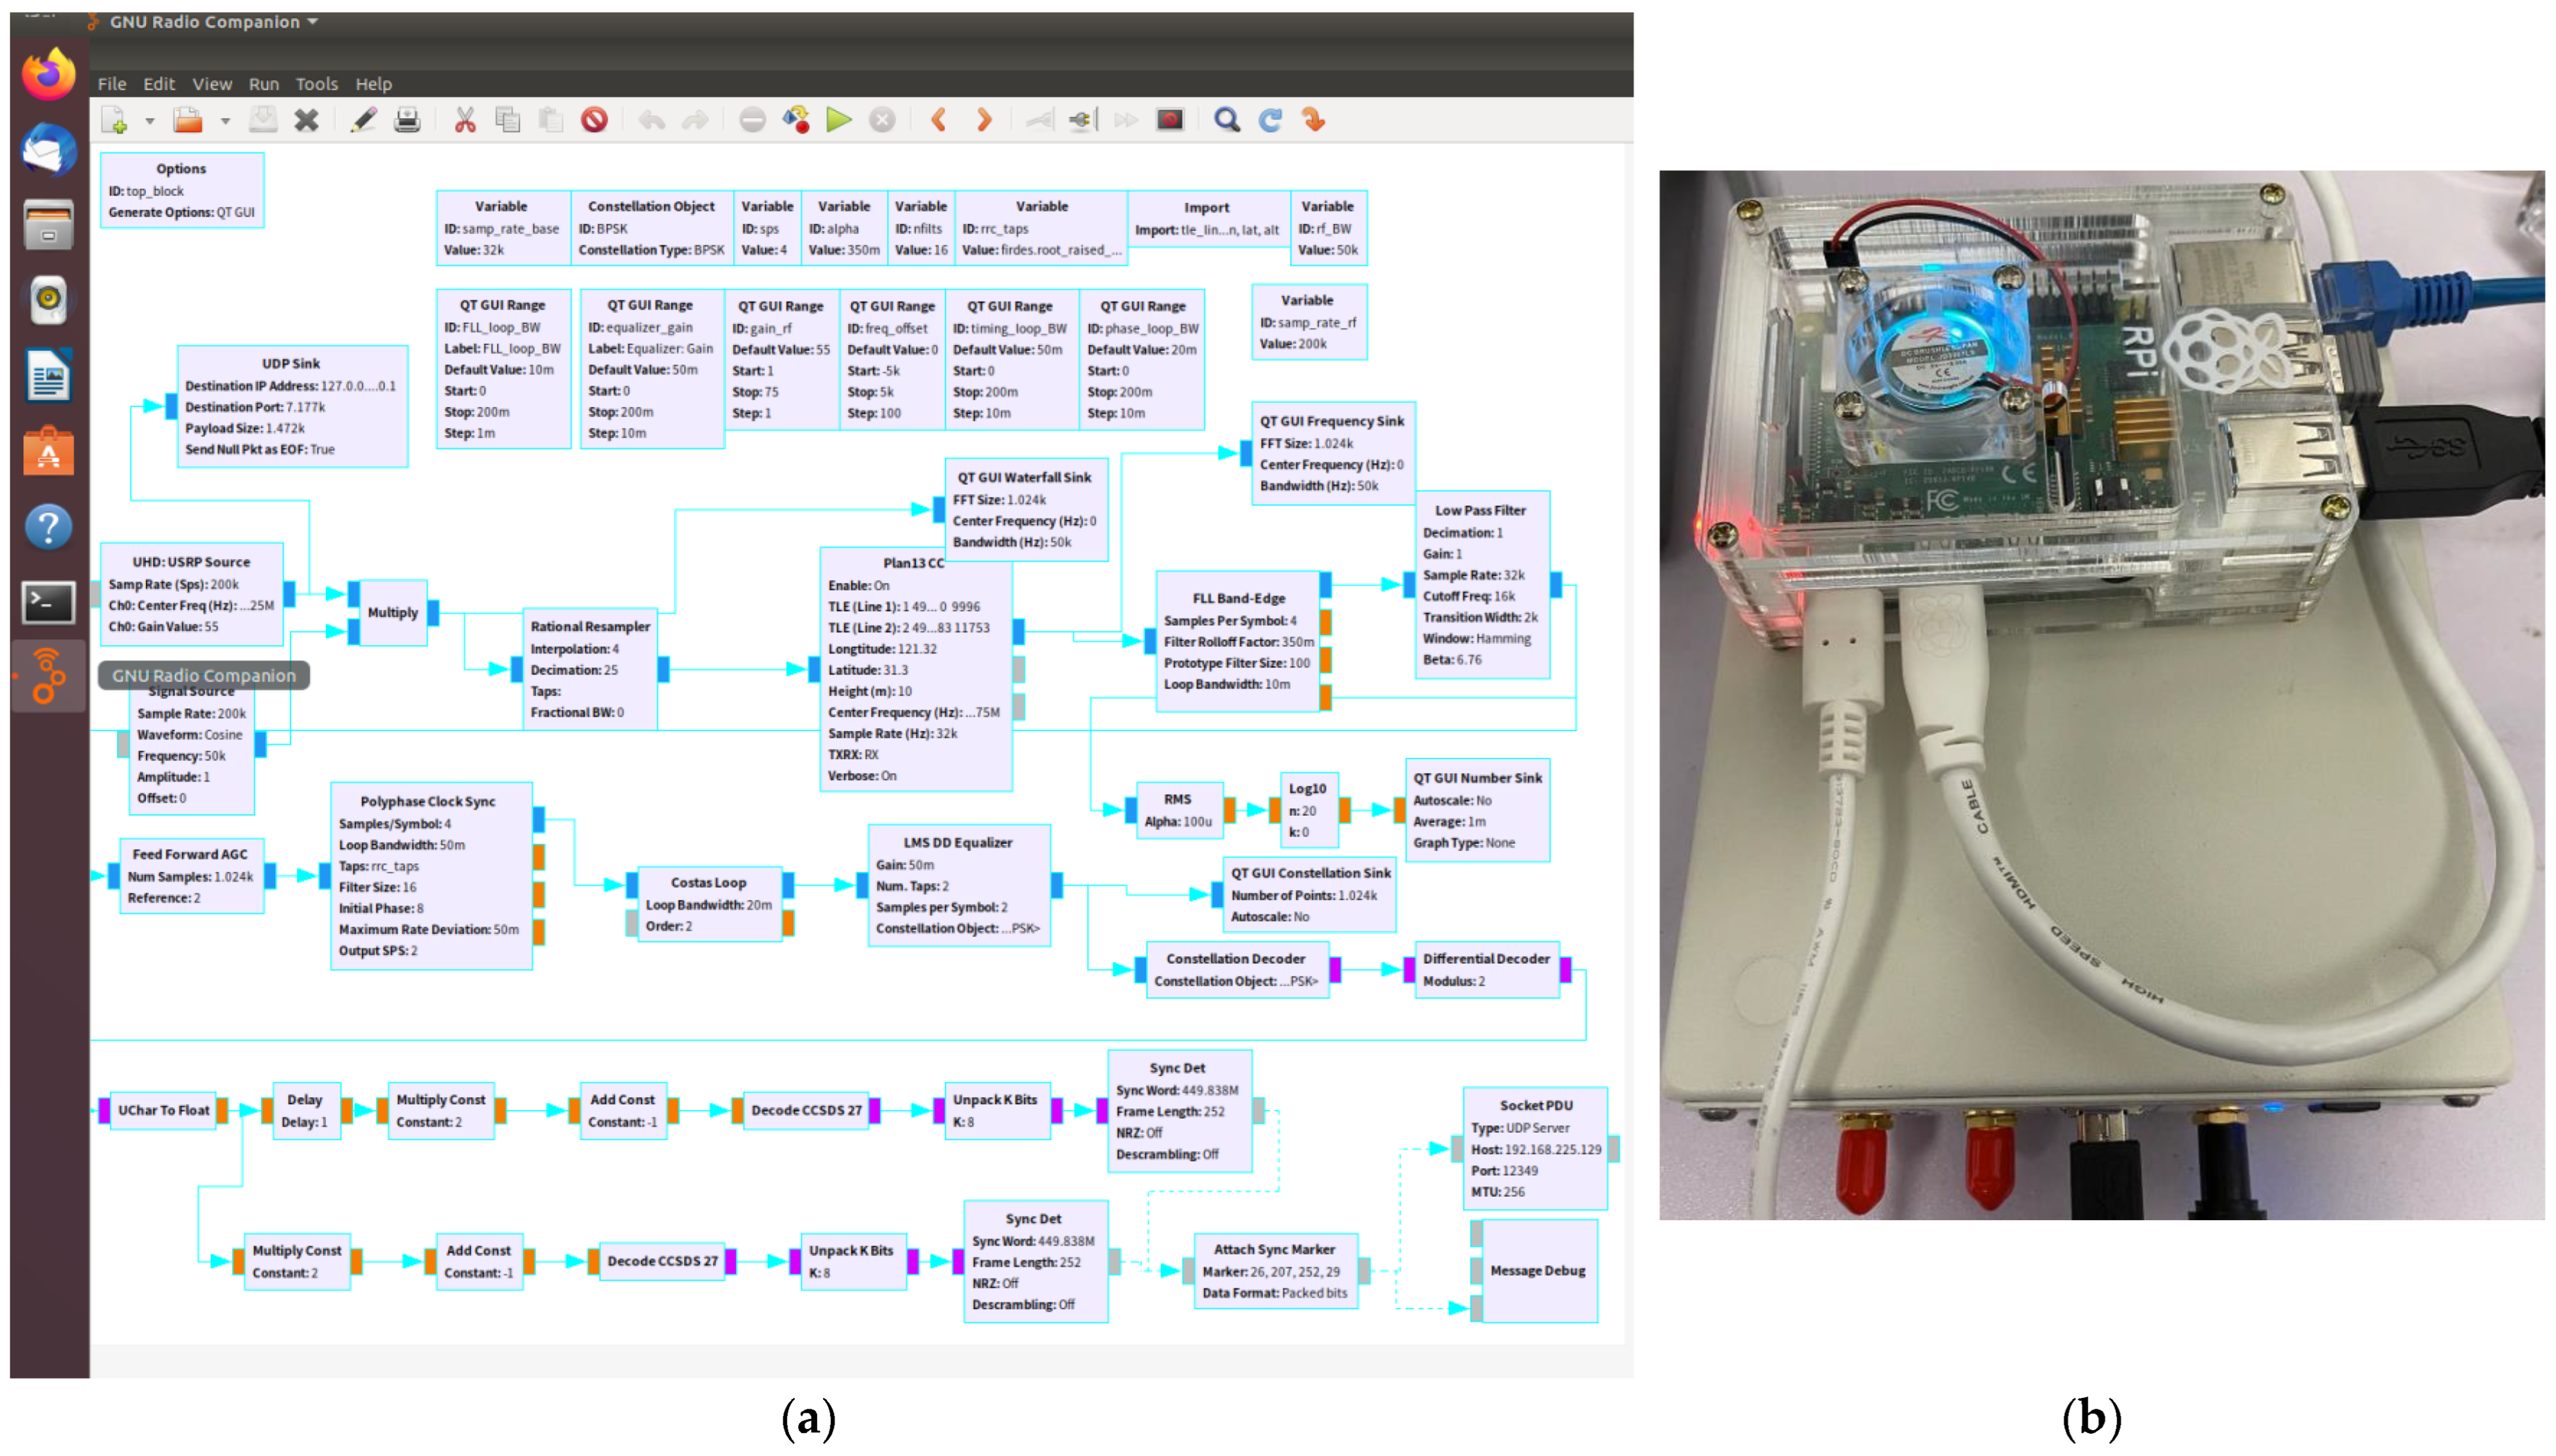This screenshot has height=1456, width=2556.
Task: Click the Copy icon in toolbar
Action: (508, 121)
